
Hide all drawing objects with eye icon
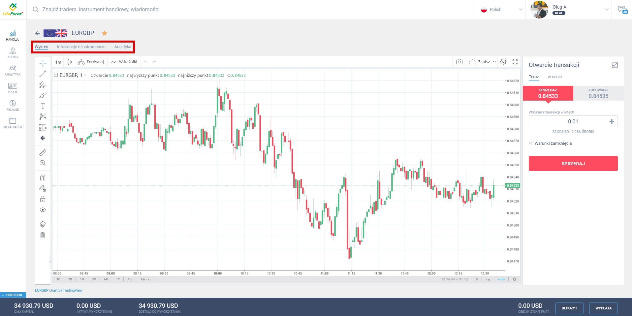(43, 209)
